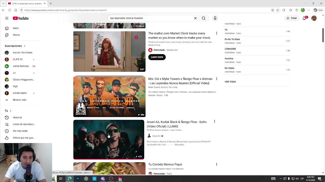Screen dimensions: 325x182
Task: Open Photoshop from the taskbar
Action: click(78, 179)
